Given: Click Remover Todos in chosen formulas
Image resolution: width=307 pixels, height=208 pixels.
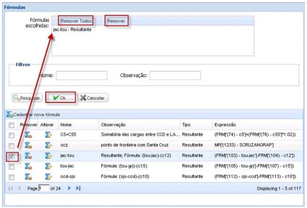Looking at the screenshot, I should pyautogui.click(x=75, y=21).
